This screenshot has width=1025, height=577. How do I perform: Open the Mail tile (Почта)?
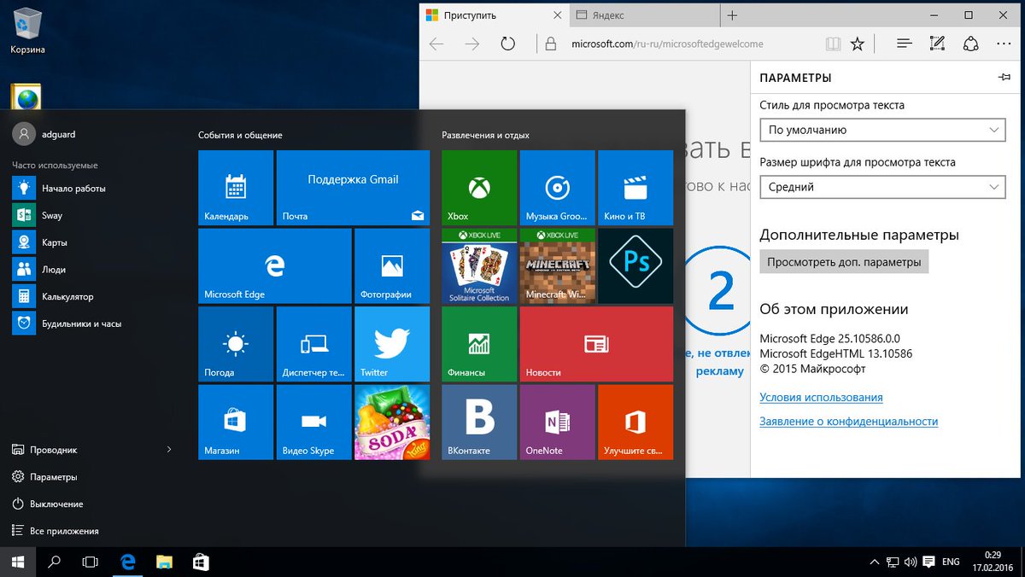pos(353,188)
